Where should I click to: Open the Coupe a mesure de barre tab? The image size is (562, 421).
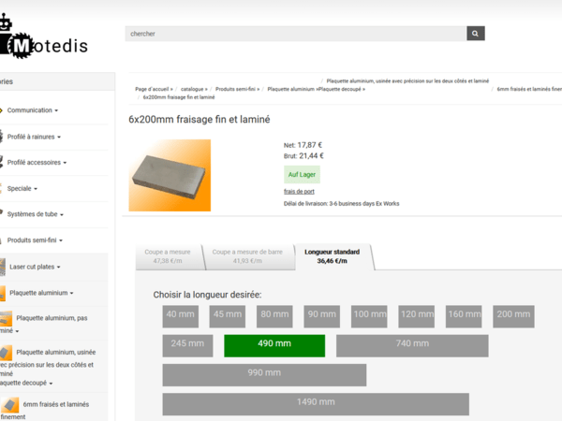[x=247, y=256]
